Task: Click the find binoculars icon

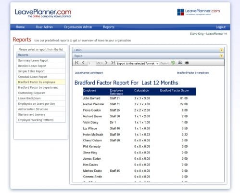Action: 180,63
